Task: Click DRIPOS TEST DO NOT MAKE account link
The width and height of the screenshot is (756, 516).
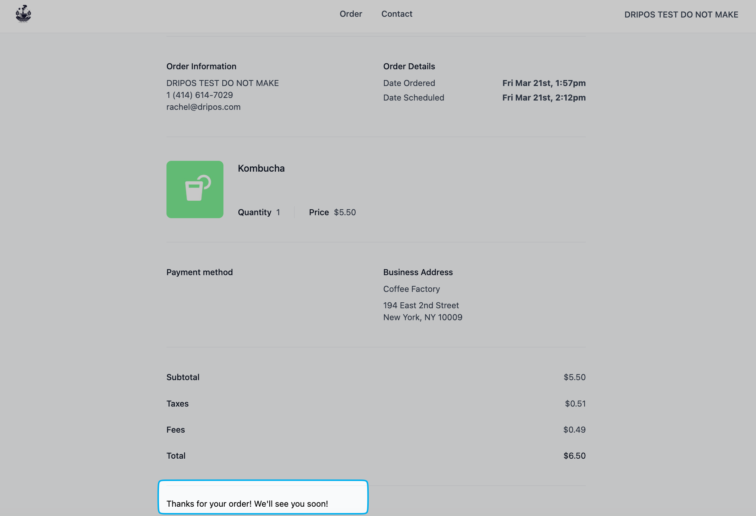Action: 681,15
